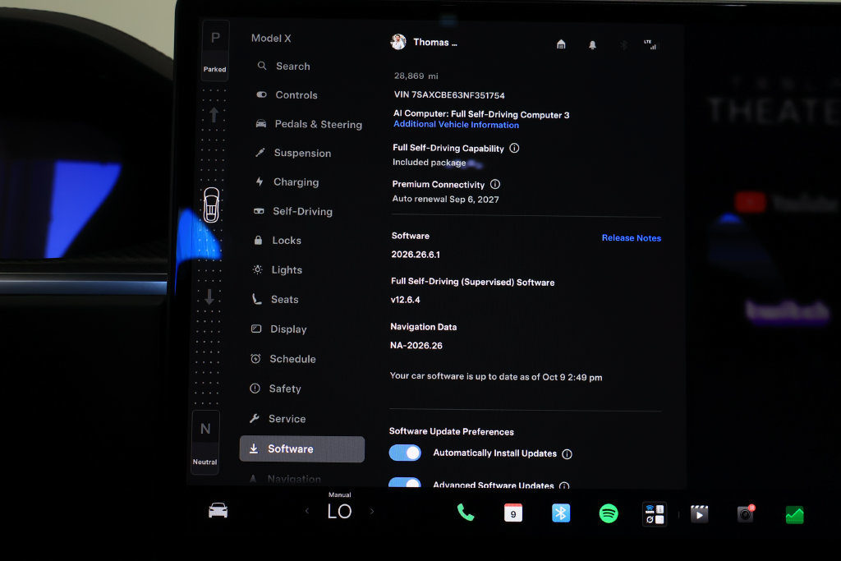Show info for Full Self-Driving Capability

pyautogui.click(x=514, y=148)
